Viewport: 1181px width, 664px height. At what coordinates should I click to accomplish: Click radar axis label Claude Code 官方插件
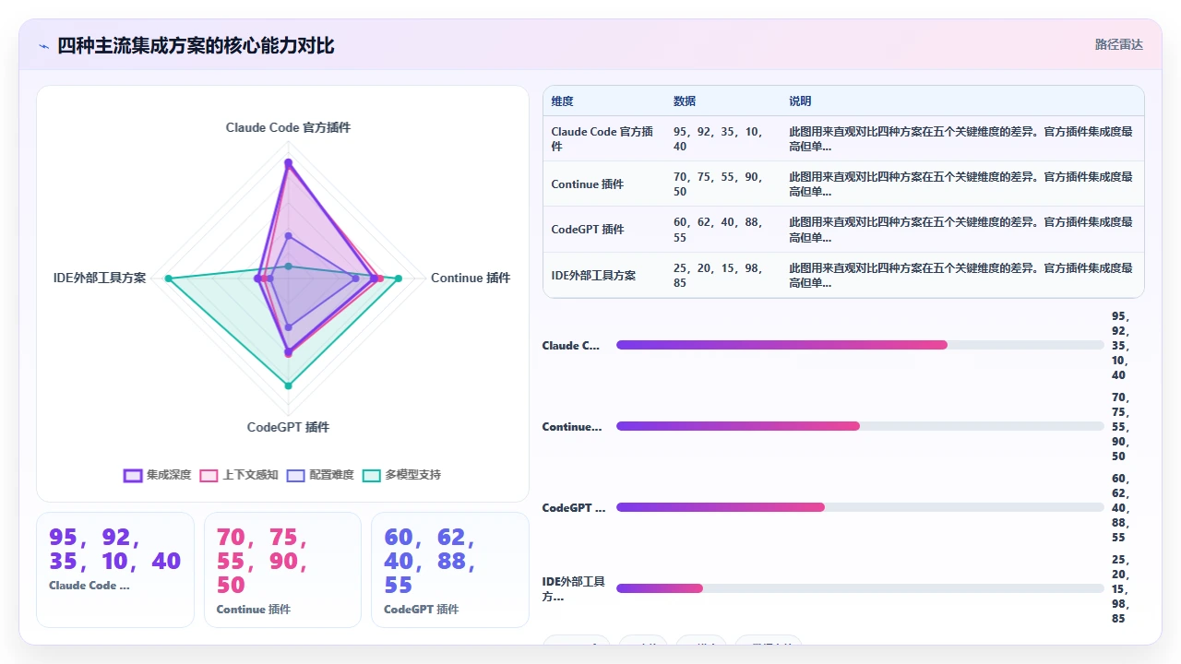click(288, 127)
